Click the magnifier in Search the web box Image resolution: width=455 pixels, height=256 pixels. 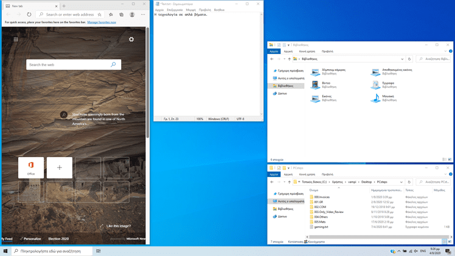click(x=113, y=64)
